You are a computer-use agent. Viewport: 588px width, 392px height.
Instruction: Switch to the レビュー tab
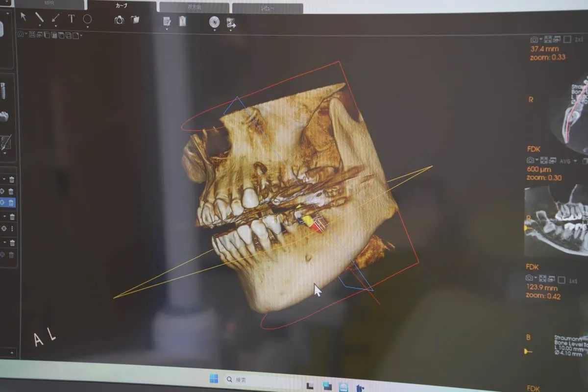(x=267, y=9)
